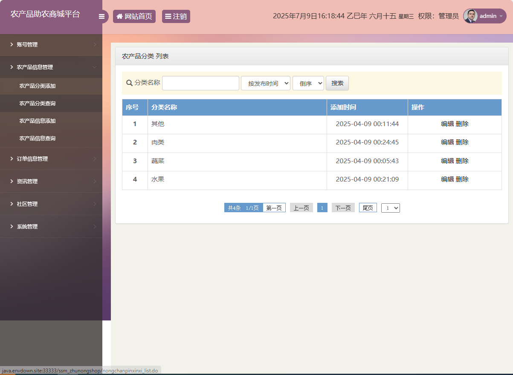This screenshot has width=513, height=375.
Task: Open the 倒序 order dropdown
Action: point(308,83)
